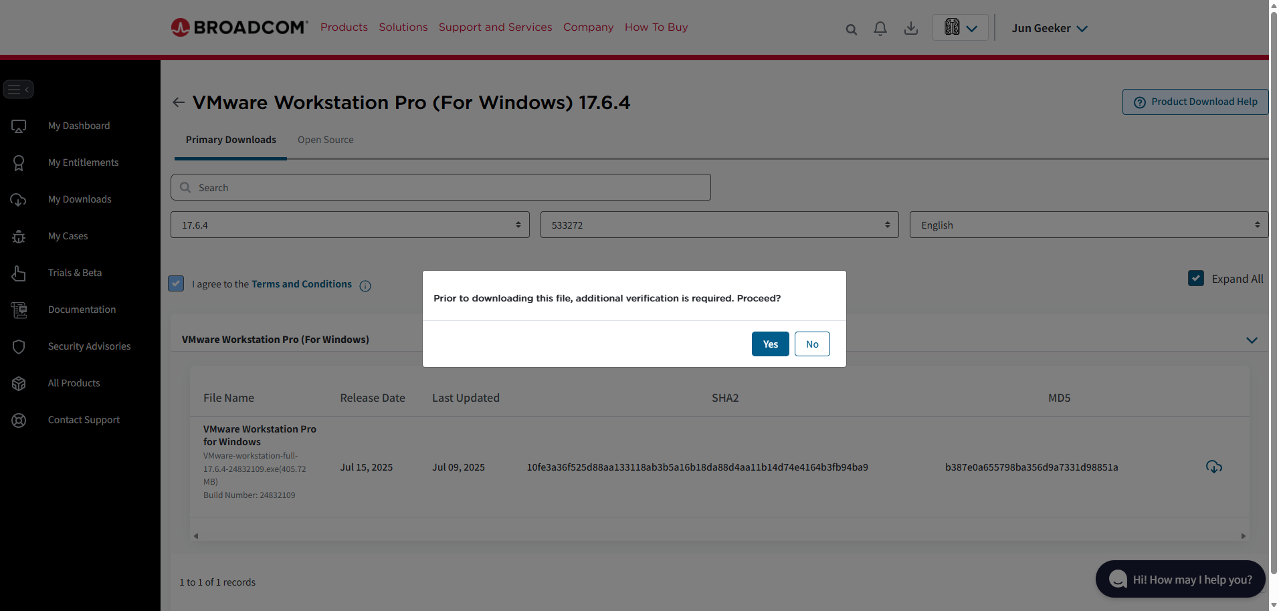Go to My Downloads page
This screenshot has height=611, width=1279.
80,199
